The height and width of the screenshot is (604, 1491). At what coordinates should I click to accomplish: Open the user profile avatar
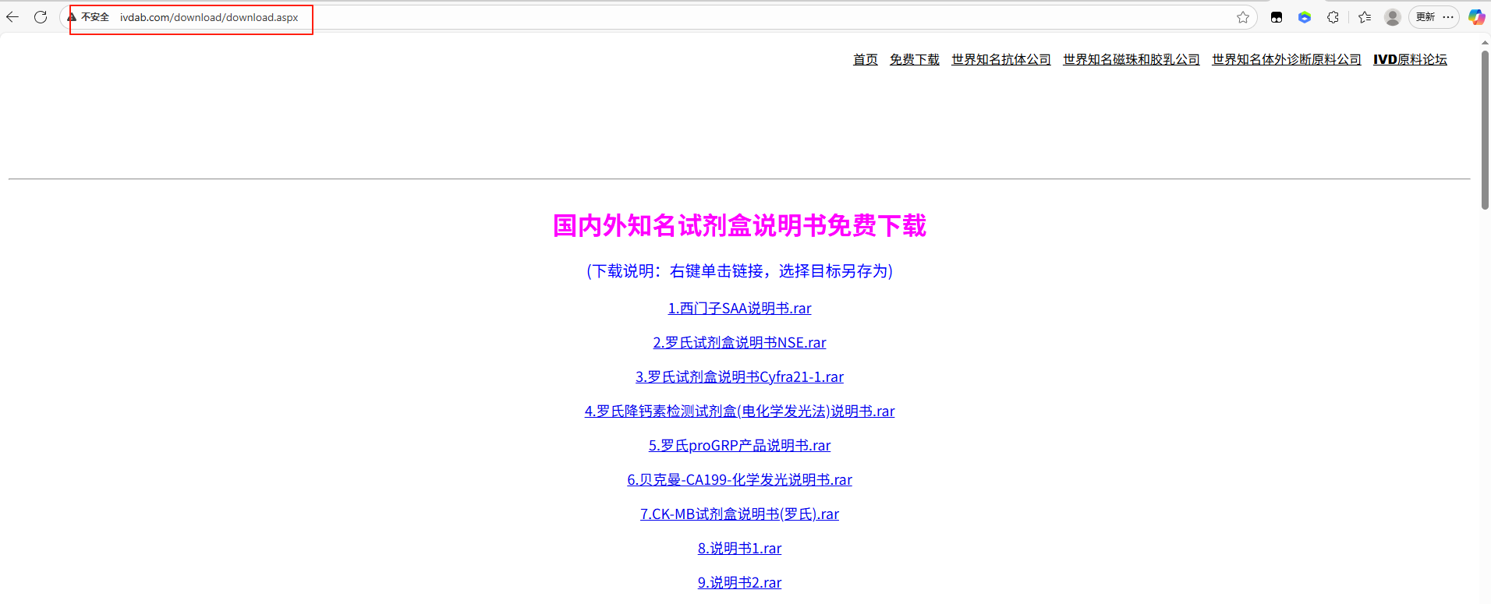click(x=1393, y=17)
